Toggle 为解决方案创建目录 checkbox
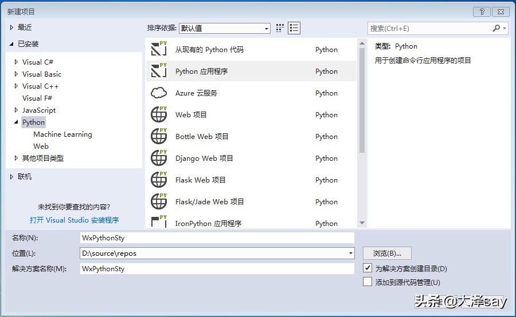 click(x=368, y=268)
